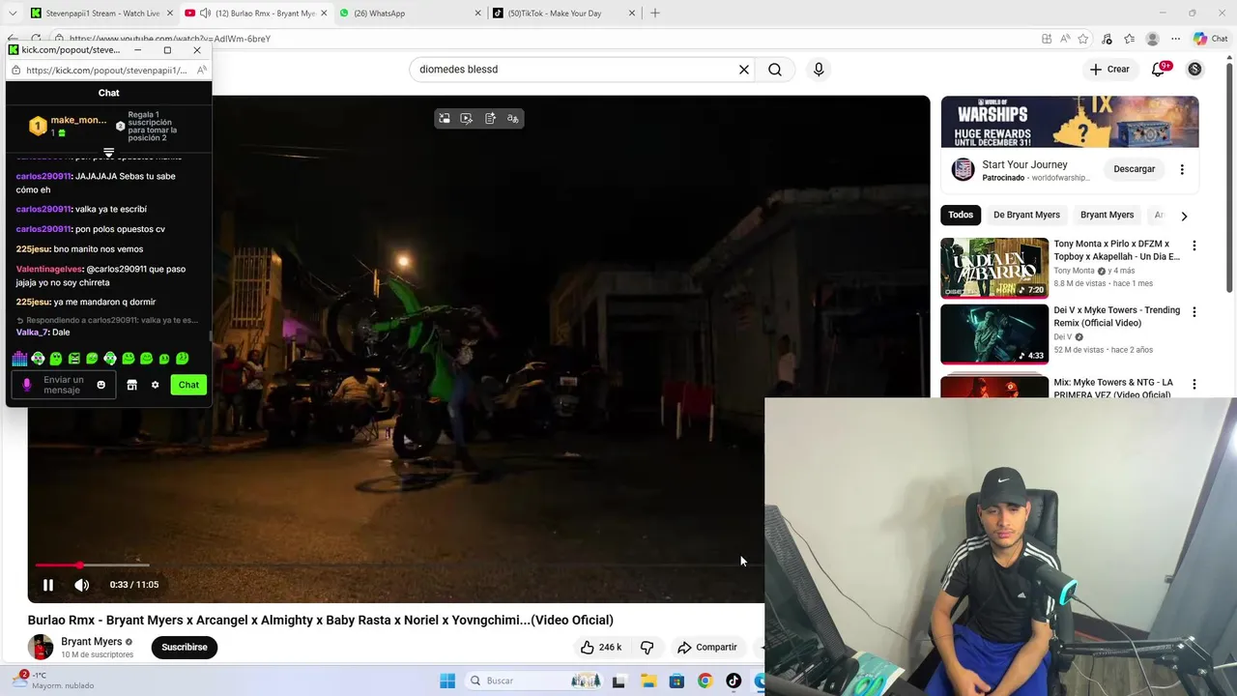Open the weather widget on taskbar

[x=53, y=681]
